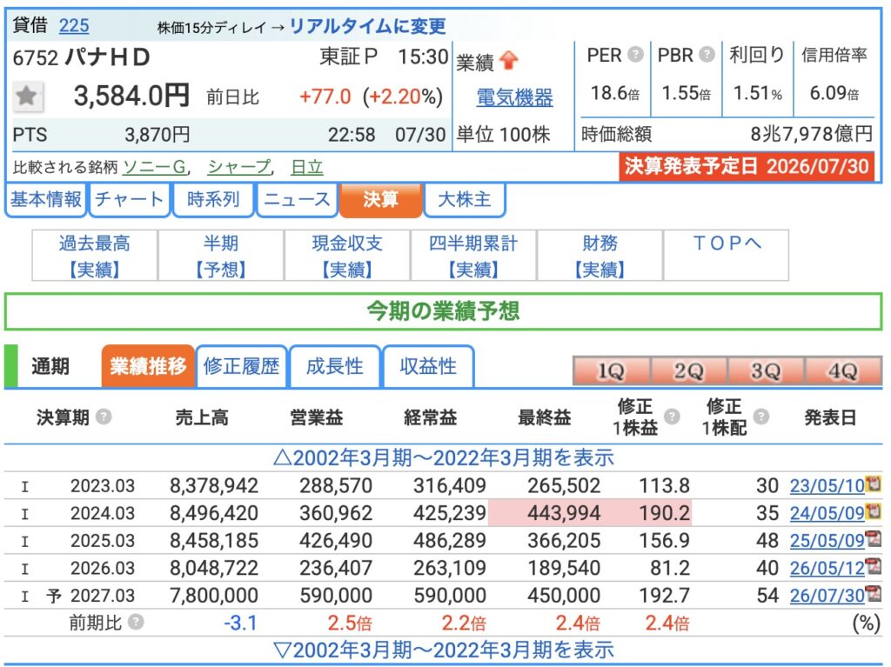Image resolution: width=891 pixels, height=667 pixels.
Task: Select the 決算 tab
Action: tap(380, 199)
